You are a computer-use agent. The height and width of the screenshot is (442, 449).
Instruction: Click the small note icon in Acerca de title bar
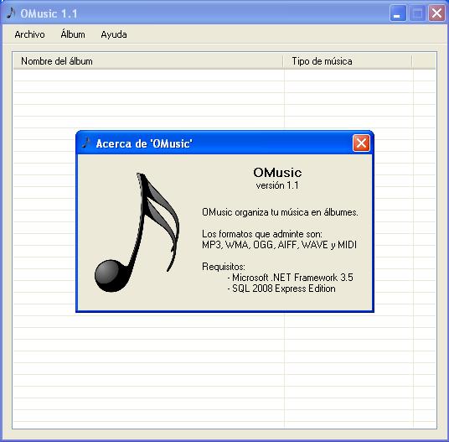click(86, 143)
